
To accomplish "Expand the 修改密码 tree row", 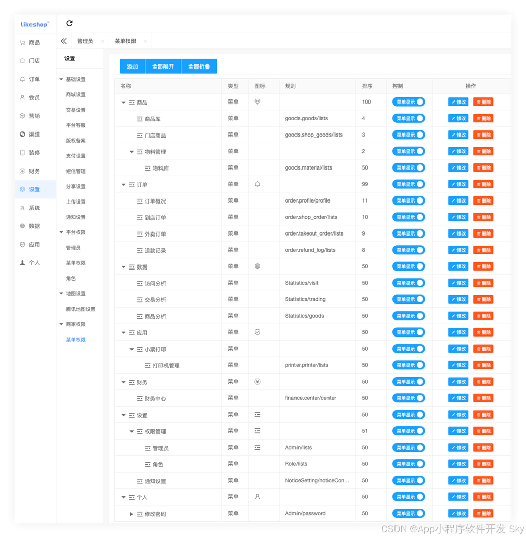I will 131,514.
